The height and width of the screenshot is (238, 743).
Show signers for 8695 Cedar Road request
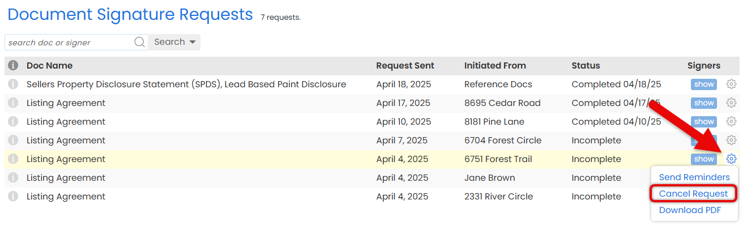click(704, 103)
